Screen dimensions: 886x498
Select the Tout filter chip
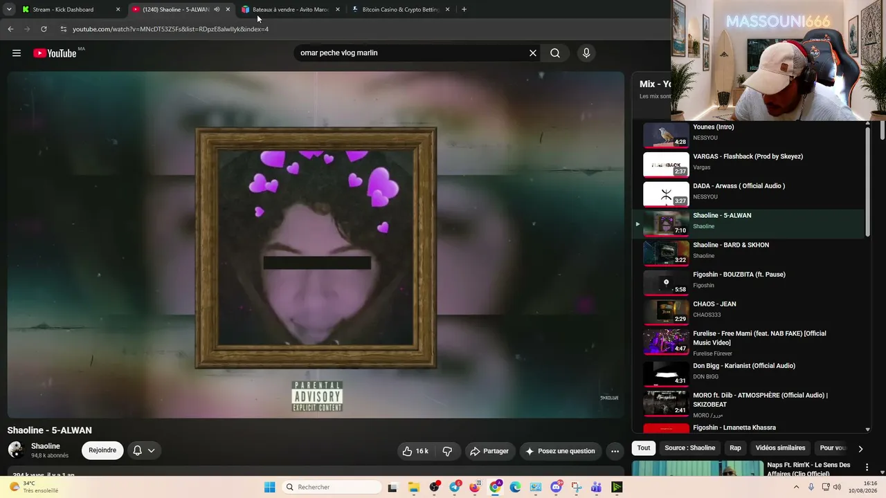644,448
